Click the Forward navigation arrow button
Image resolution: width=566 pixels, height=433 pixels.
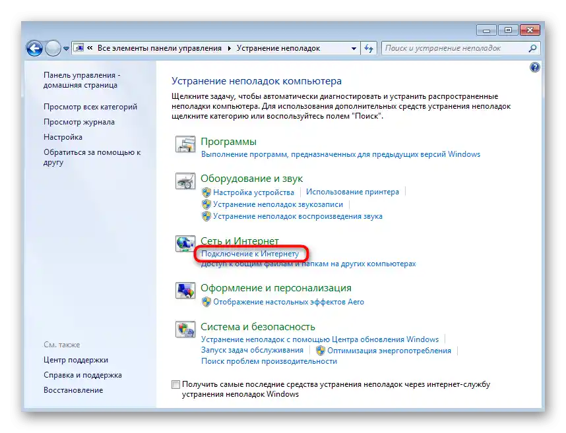pyautogui.click(x=53, y=48)
